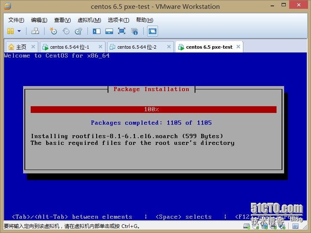This screenshot has height=233, width=311.
Task: Open the 虚拟机(M) menu
Action: pyautogui.click(x=89, y=20)
